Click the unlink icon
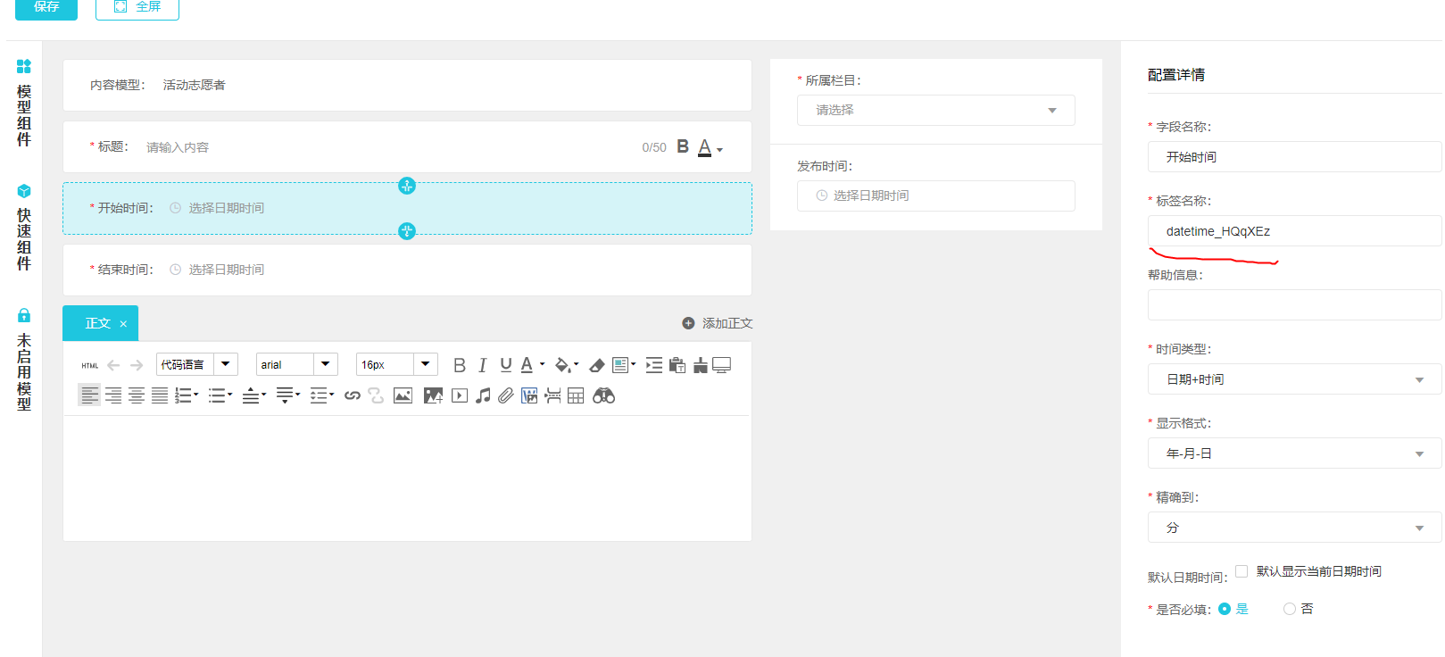This screenshot has width=1445, height=657. click(376, 395)
